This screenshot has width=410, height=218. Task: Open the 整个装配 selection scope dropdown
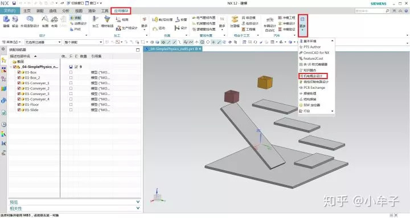[x=83, y=42]
